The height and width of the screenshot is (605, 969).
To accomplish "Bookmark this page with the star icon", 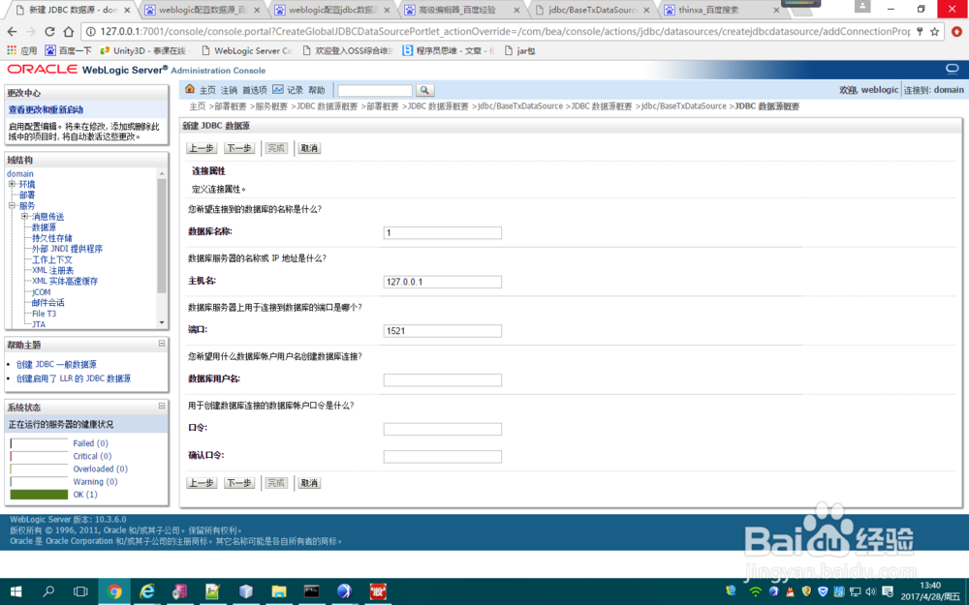I will pos(934,32).
